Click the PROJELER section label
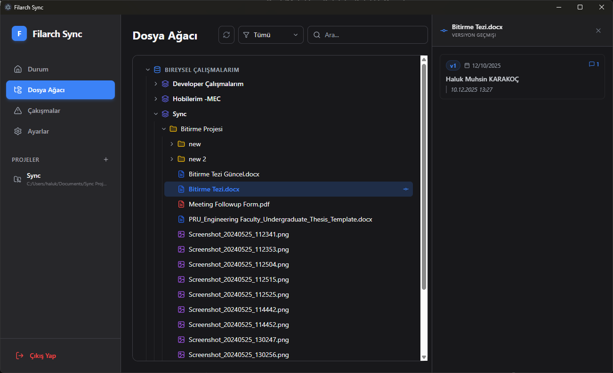The image size is (613, 373). click(x=25, y=160)
